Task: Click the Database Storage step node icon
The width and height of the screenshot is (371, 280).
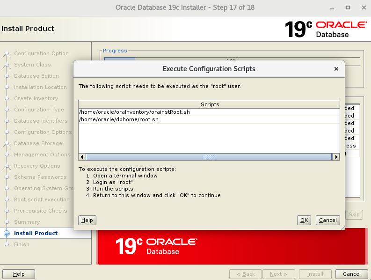Action: click(x=7, y=144)
